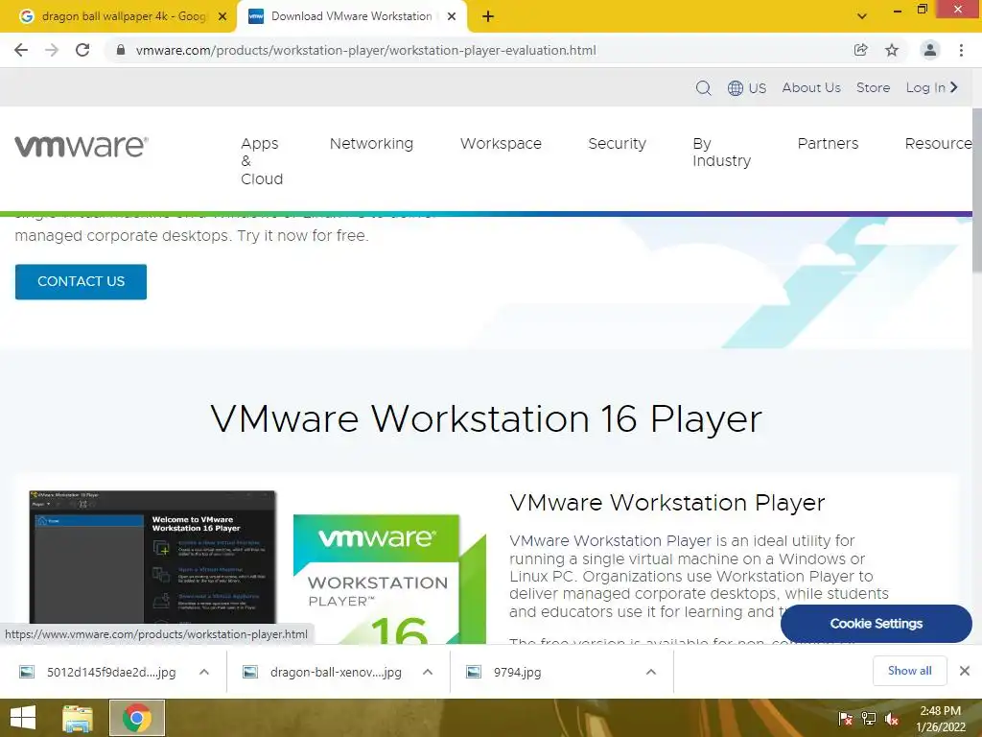This screenshot has width=982, height=737.
Task: Click the VMware logo
Action: 82,146
